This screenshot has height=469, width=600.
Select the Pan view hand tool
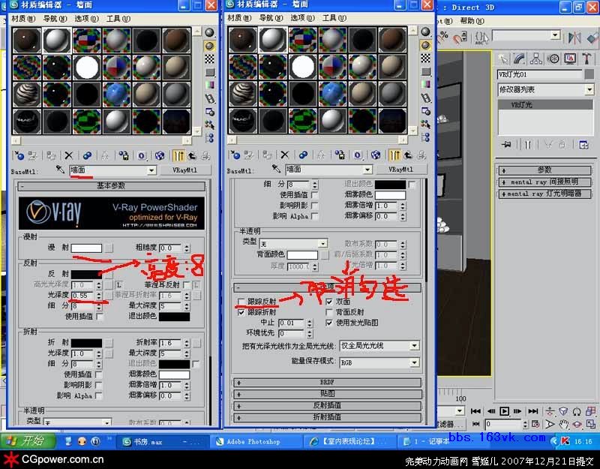[563, 424]
